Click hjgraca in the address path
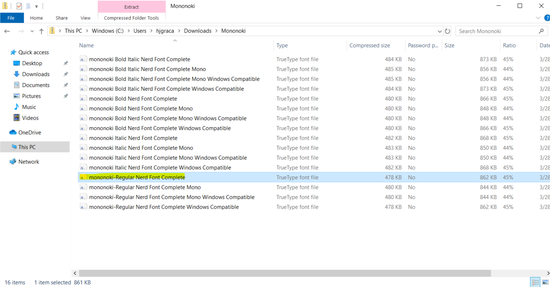Screen dimensions: 550x287 [x=165, y=31]
